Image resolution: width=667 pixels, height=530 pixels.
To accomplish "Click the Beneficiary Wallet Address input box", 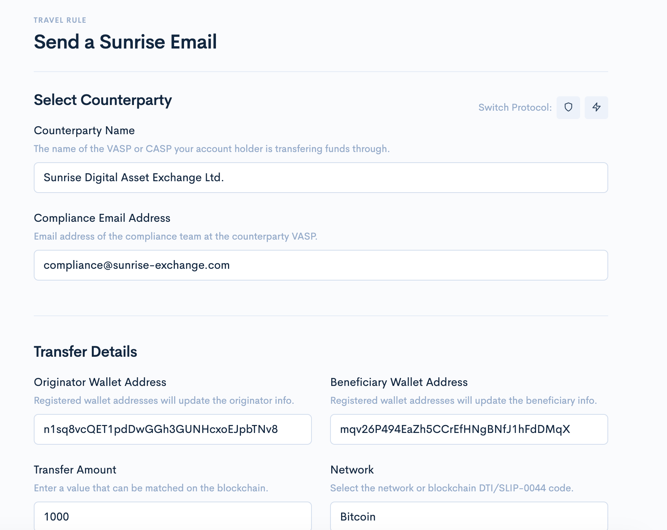I will 469,430.
